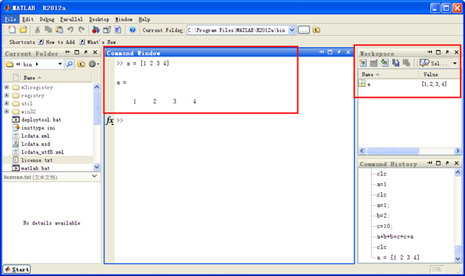
Task: Open the gear actions menu in Current Folder
Action: (x=94, y=64)
